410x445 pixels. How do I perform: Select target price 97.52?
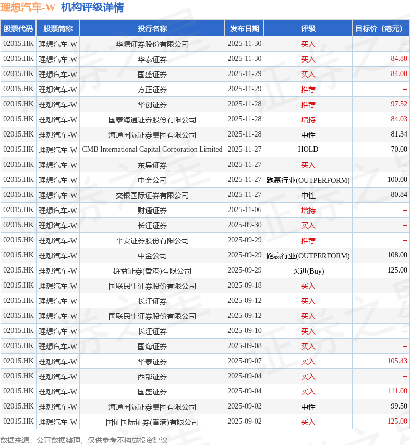click(x=399, y=104)
